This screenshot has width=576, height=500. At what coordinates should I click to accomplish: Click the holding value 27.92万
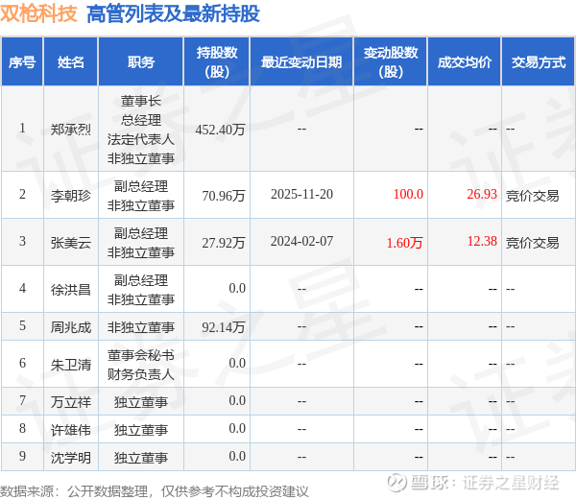click(224, 242)
